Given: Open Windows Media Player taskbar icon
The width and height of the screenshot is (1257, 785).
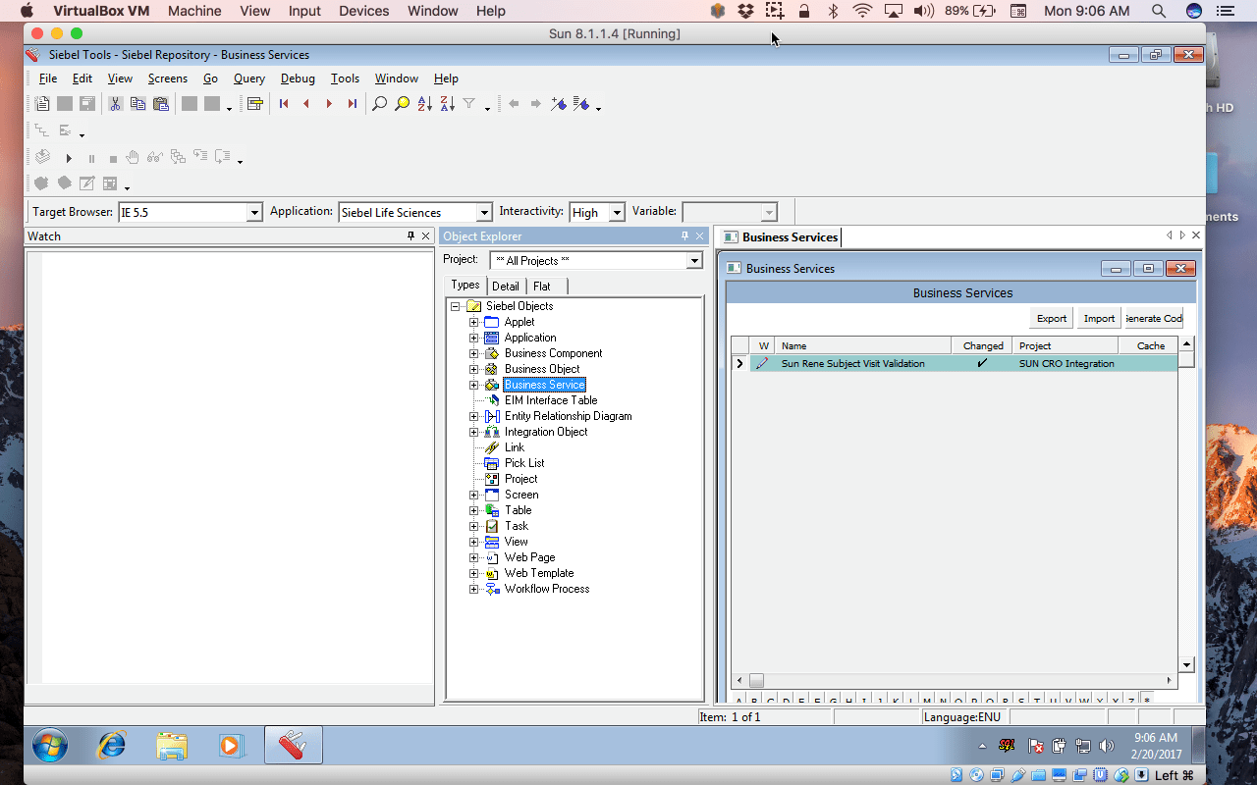Looking at the screenshot, I should tap(231, 746).
